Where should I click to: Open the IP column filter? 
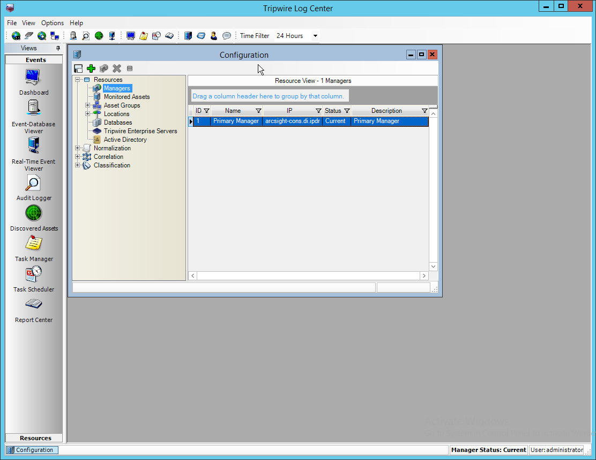318,111
